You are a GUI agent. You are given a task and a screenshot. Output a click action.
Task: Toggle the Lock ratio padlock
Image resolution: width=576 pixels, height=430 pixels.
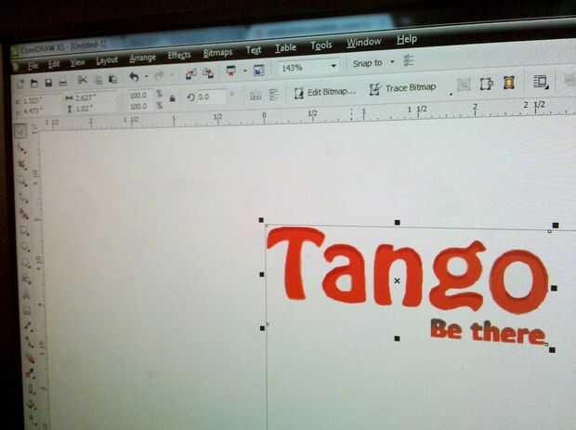click(172, 98)
